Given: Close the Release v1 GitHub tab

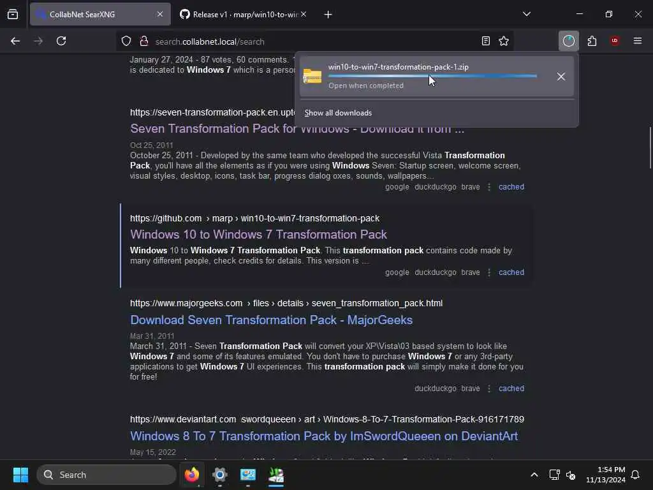Looking at the screenshot, I should tap(304, 15).
